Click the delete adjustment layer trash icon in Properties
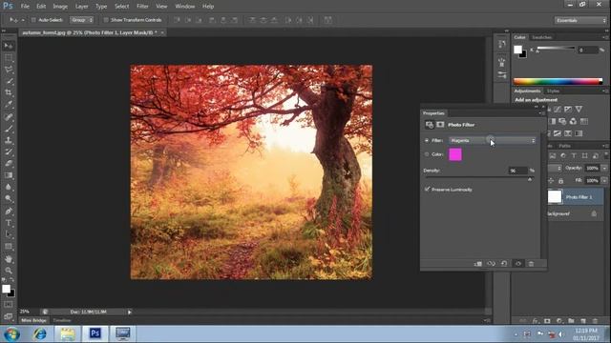611x343 pixels. [531, 264]
